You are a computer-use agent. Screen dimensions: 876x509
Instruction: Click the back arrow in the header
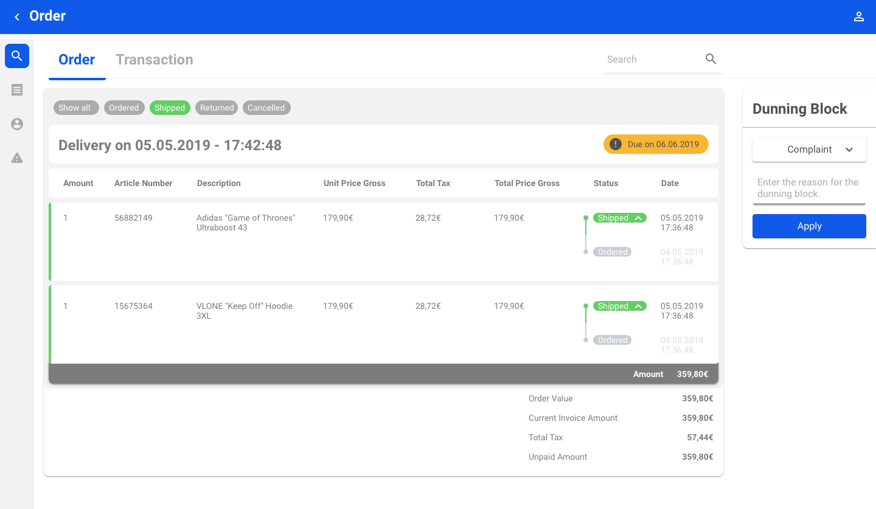pos(17,17)
